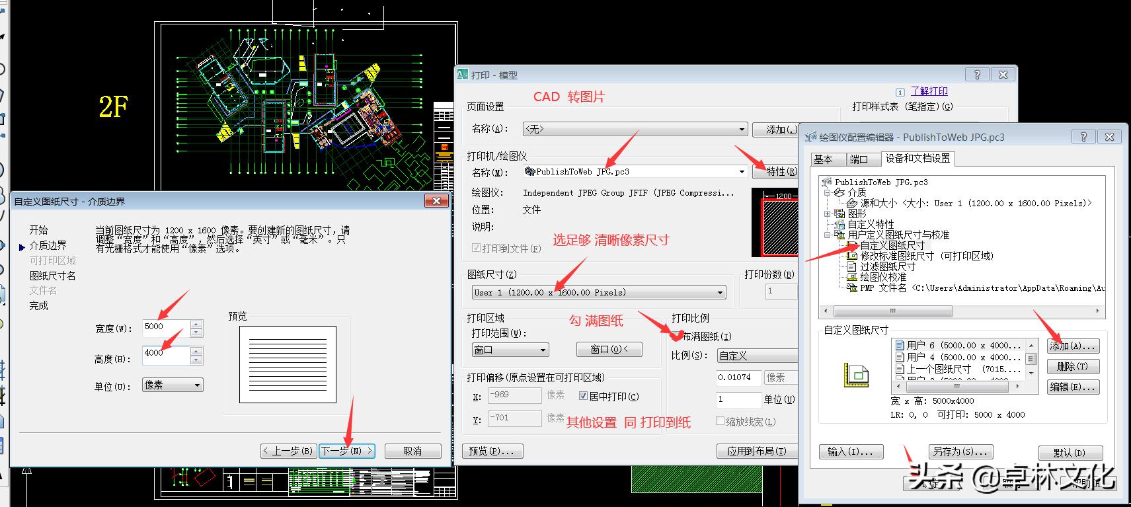Click the 特性(R) properties button
Screen dimensions: 1131x507
(x=777, y=172)
